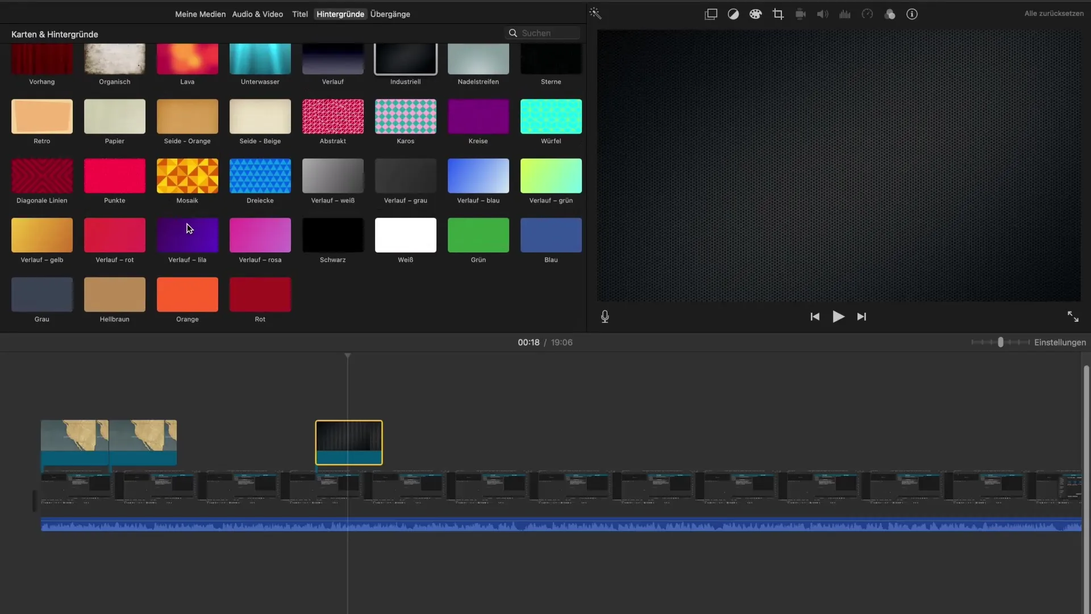Click the voiceover microphone icon

coord(605,317)
